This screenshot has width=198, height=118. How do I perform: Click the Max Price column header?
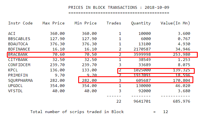pyautogui.click(x=53, y=23)
